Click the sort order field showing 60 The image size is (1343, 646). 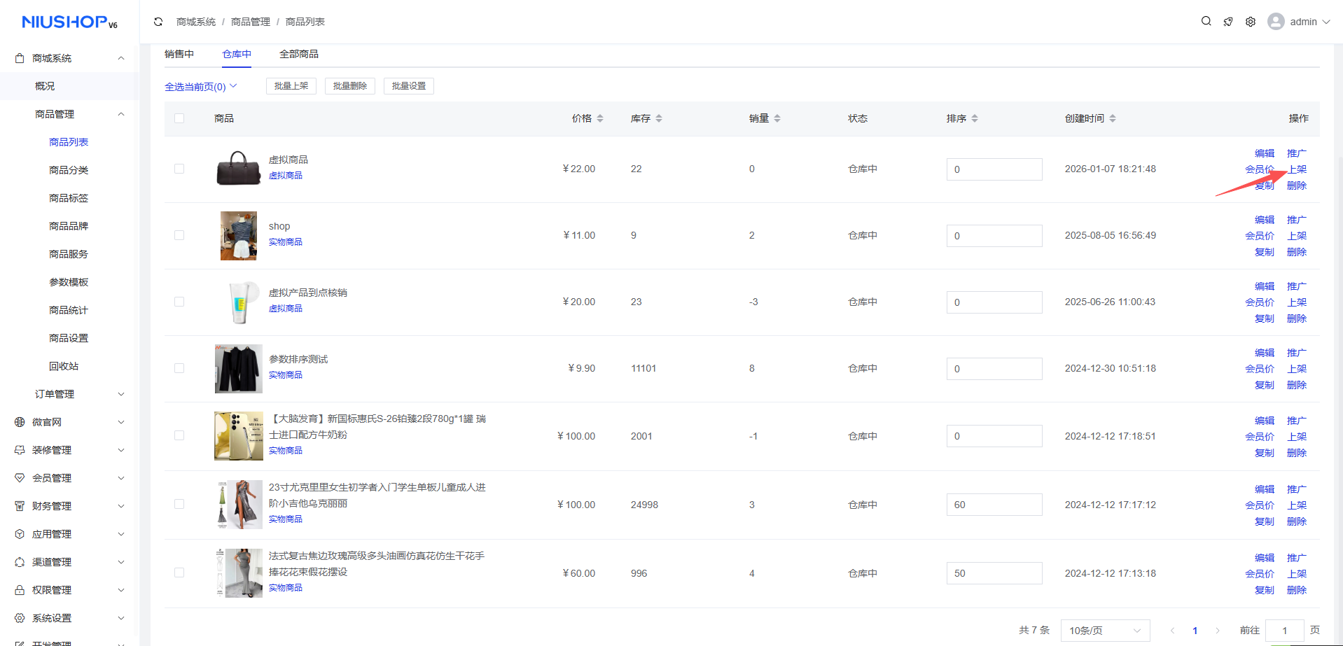point(994,505)
